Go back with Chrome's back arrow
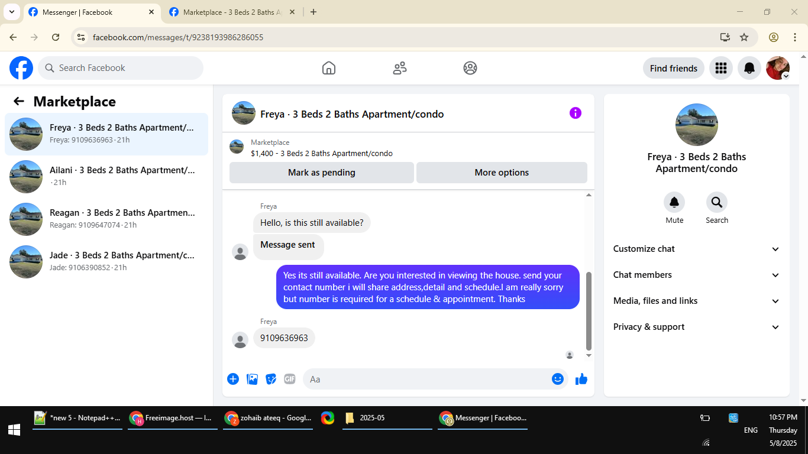808x454 pixels. [x=13, y=37]
